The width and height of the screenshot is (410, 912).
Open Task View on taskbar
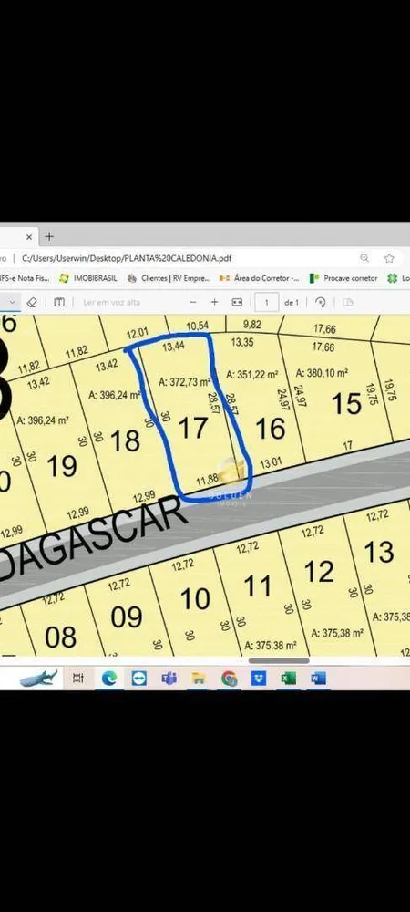click(x=77, y=679)
